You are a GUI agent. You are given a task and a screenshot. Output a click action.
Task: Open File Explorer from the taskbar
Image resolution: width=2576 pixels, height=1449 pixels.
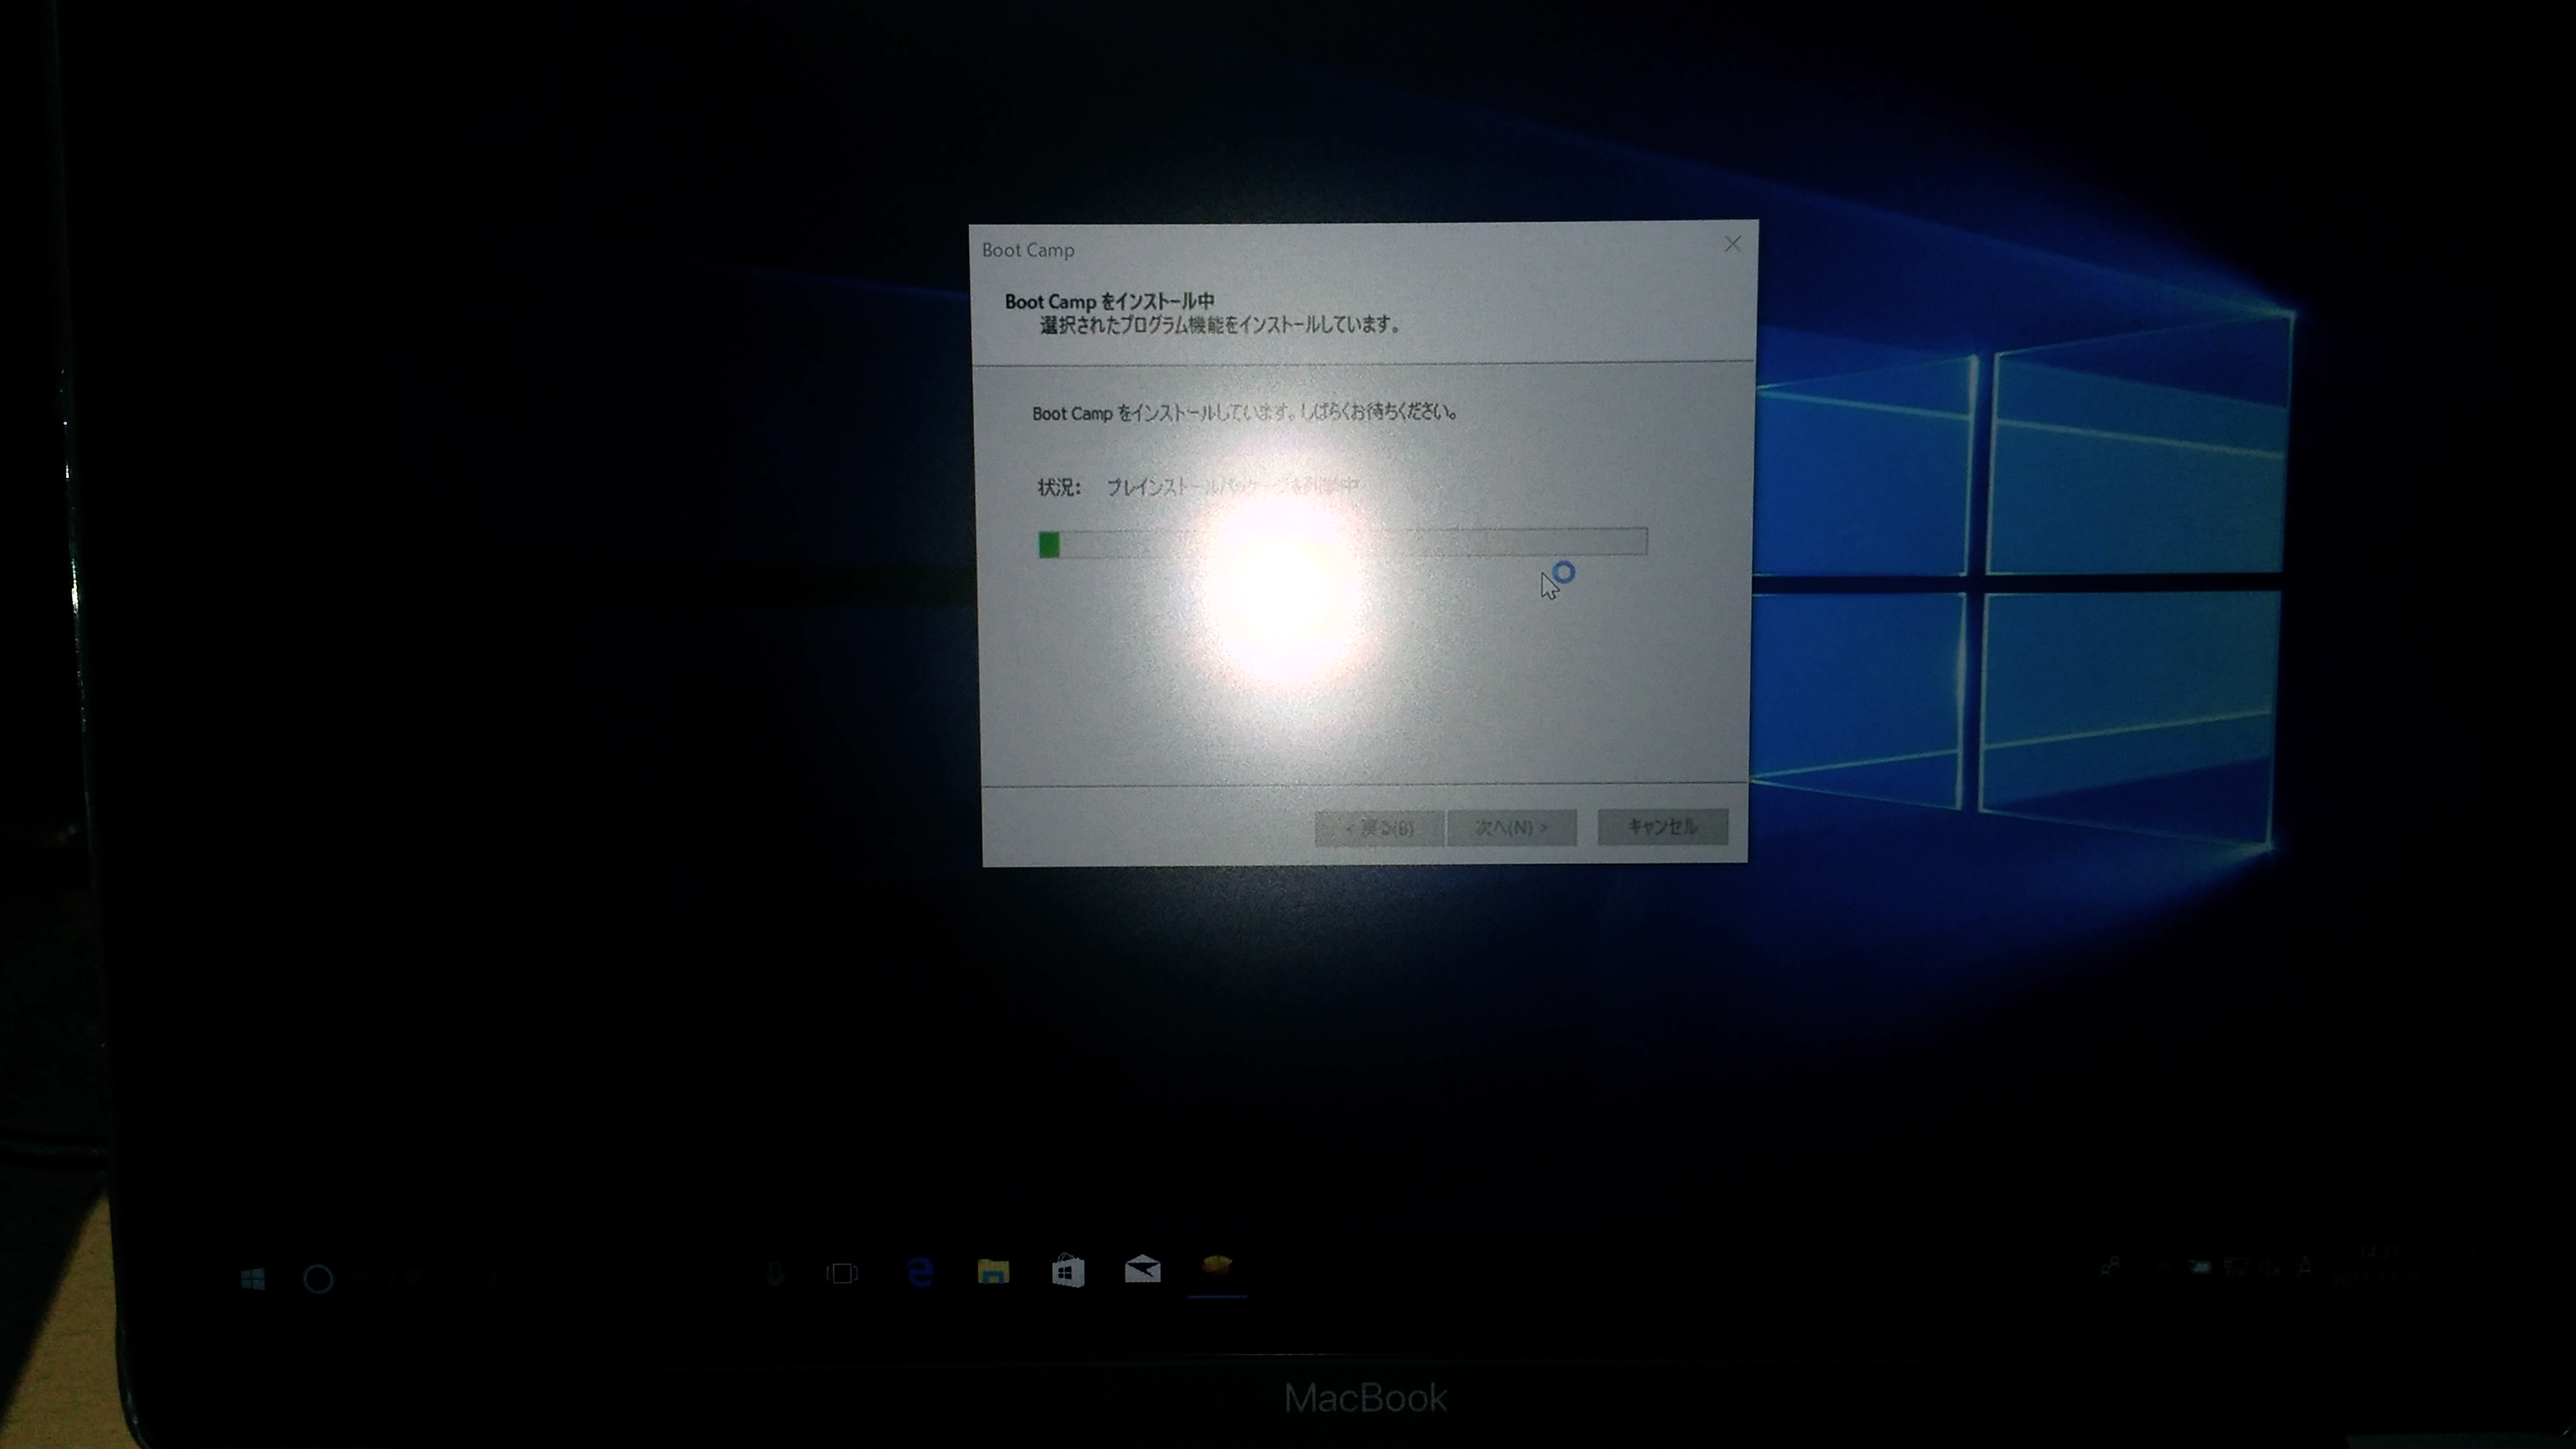993,1271
